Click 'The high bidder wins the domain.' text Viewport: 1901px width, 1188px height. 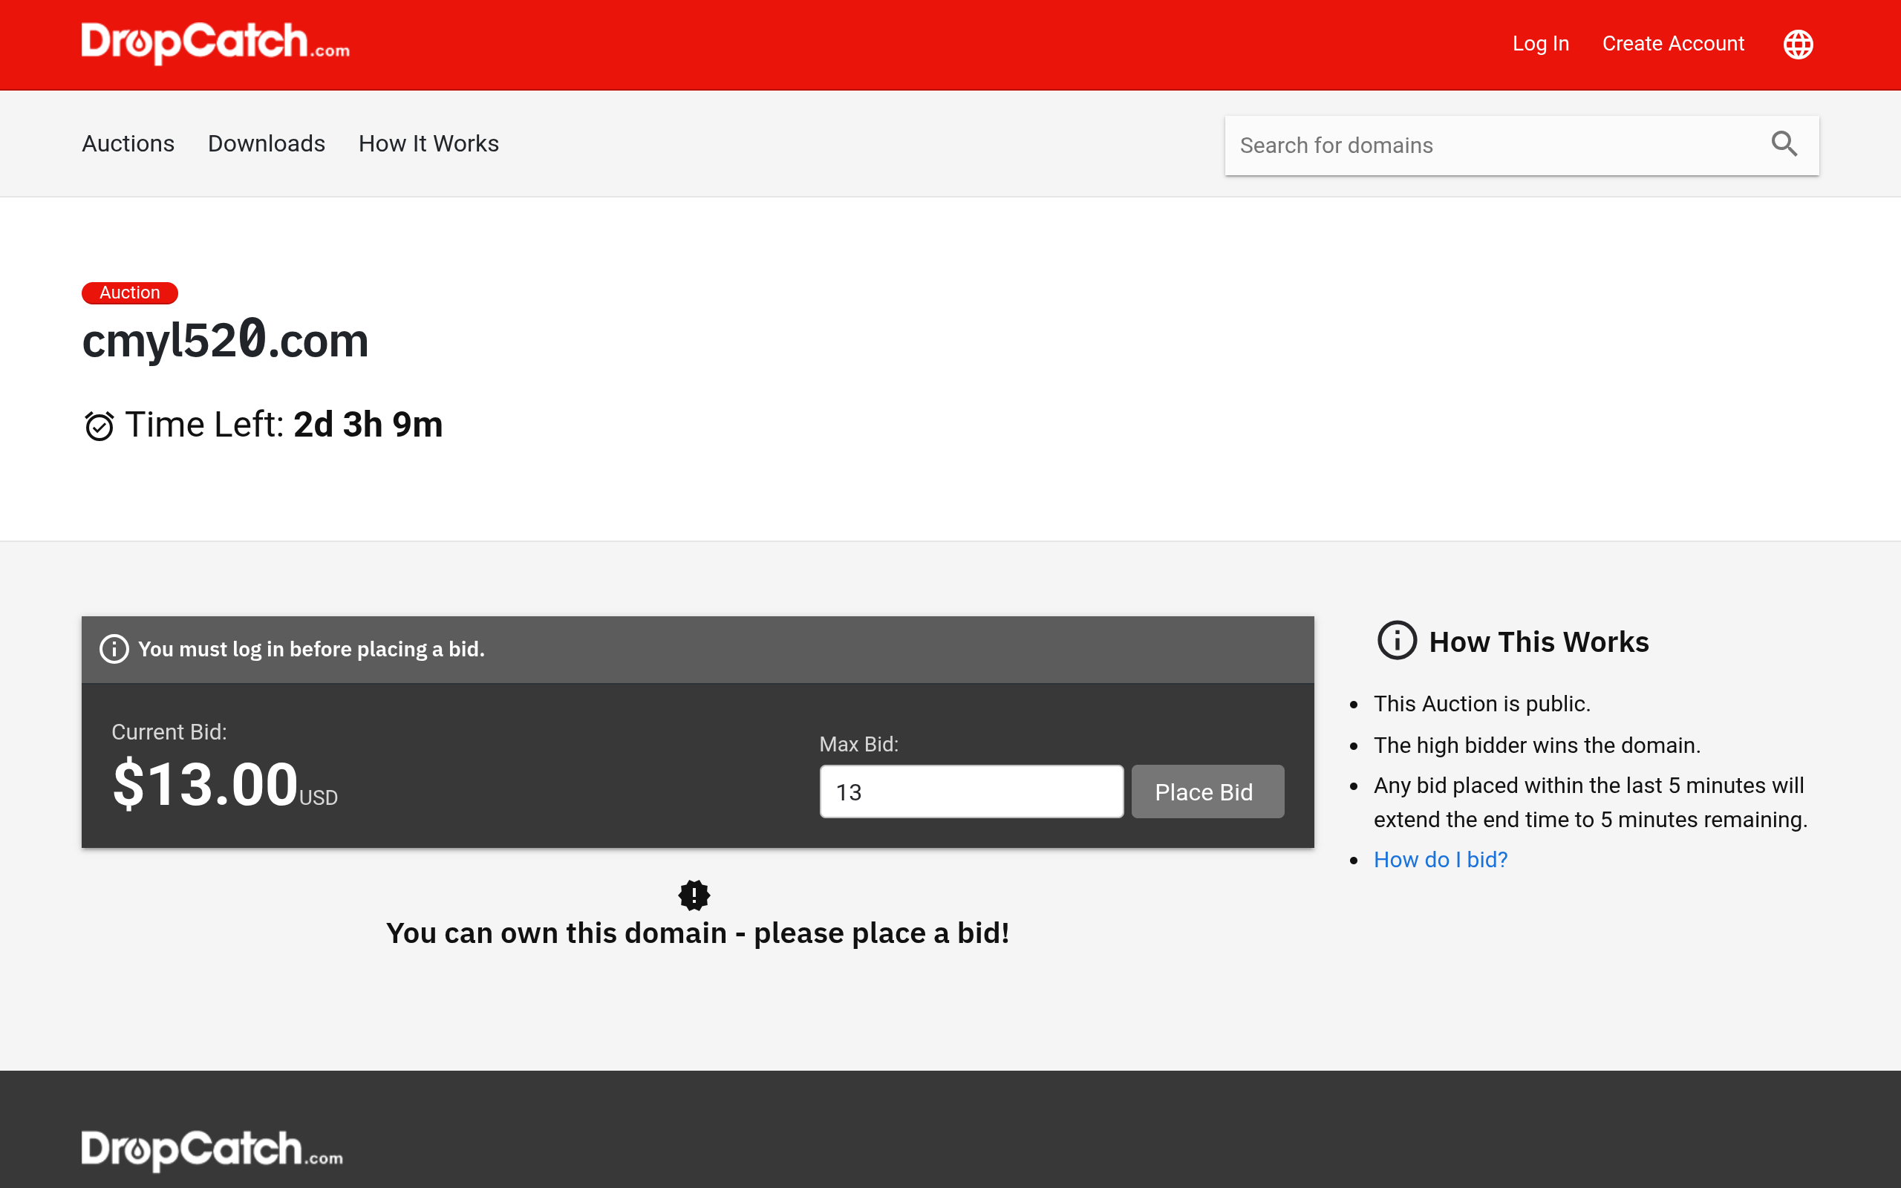coord(1536,745)
